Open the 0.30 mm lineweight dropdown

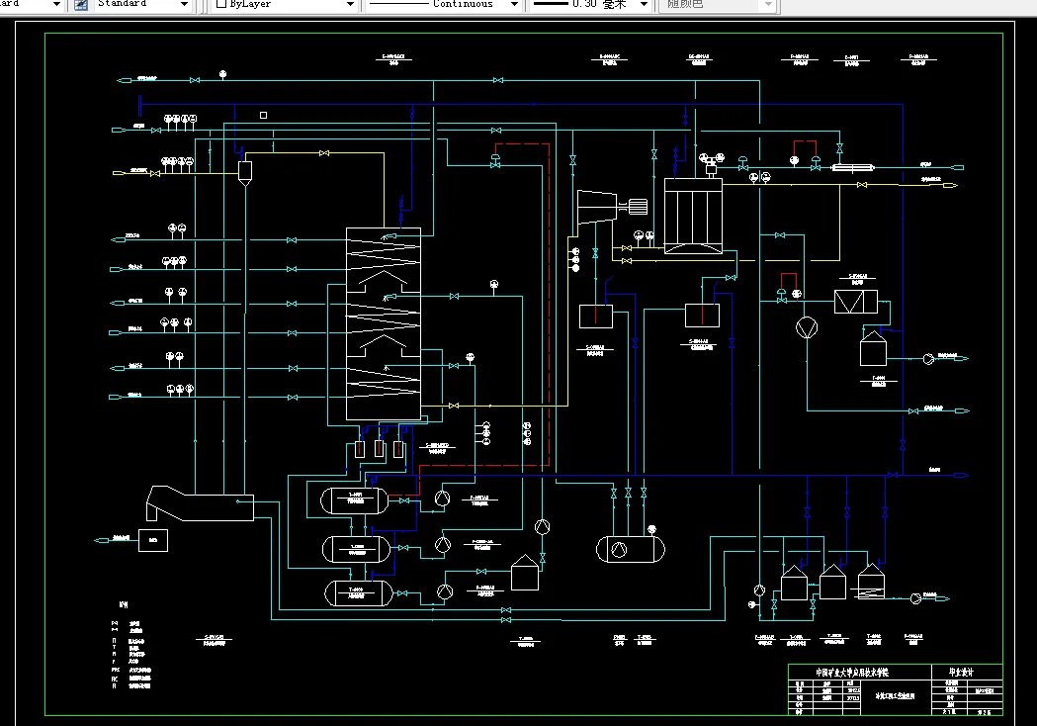coord(644,5)
